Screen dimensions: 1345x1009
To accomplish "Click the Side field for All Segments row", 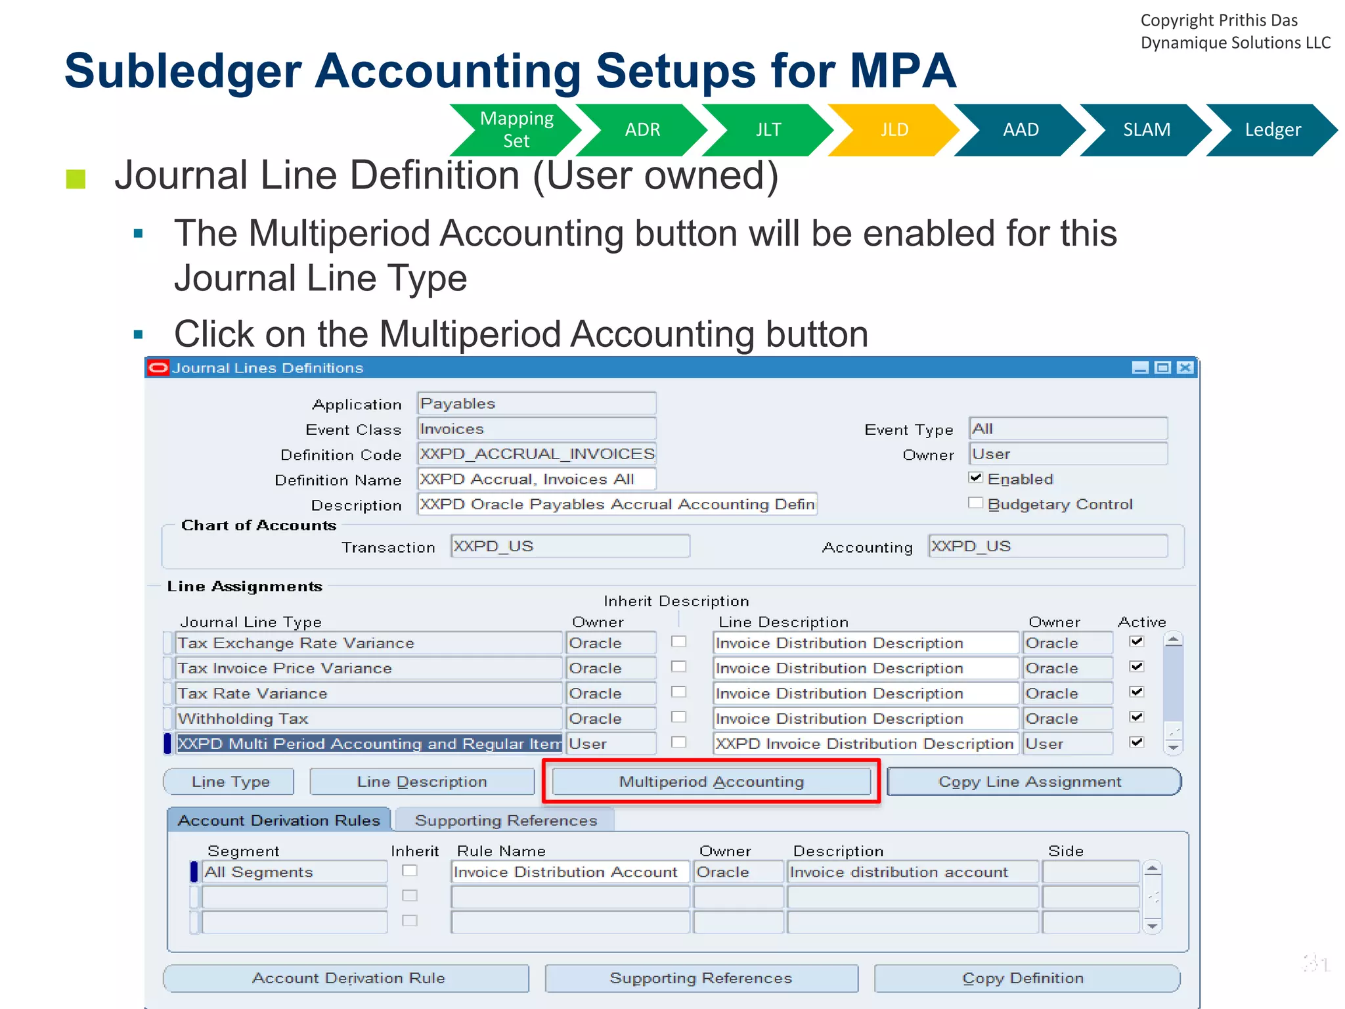I will click(1090, 872).
